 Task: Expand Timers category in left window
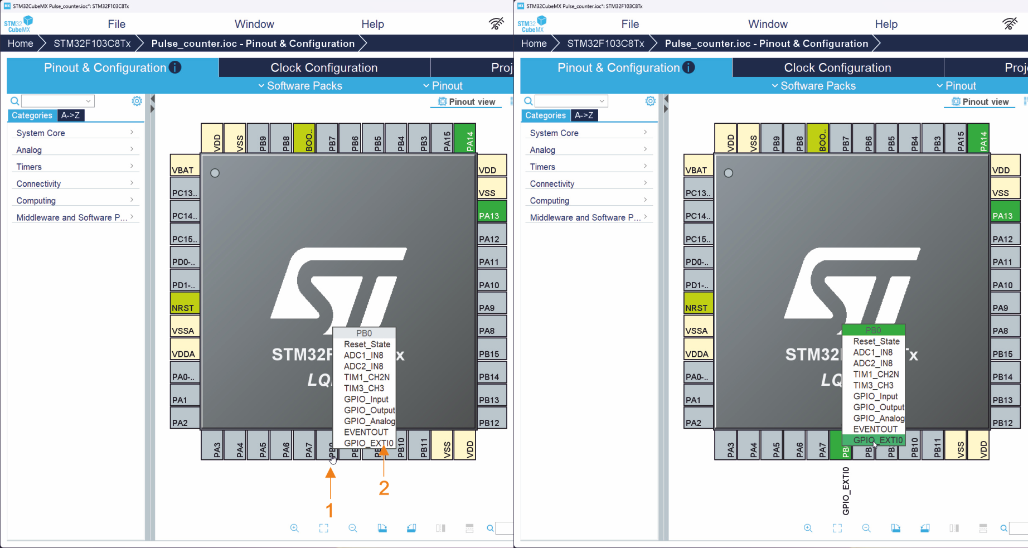coord(75,167)
